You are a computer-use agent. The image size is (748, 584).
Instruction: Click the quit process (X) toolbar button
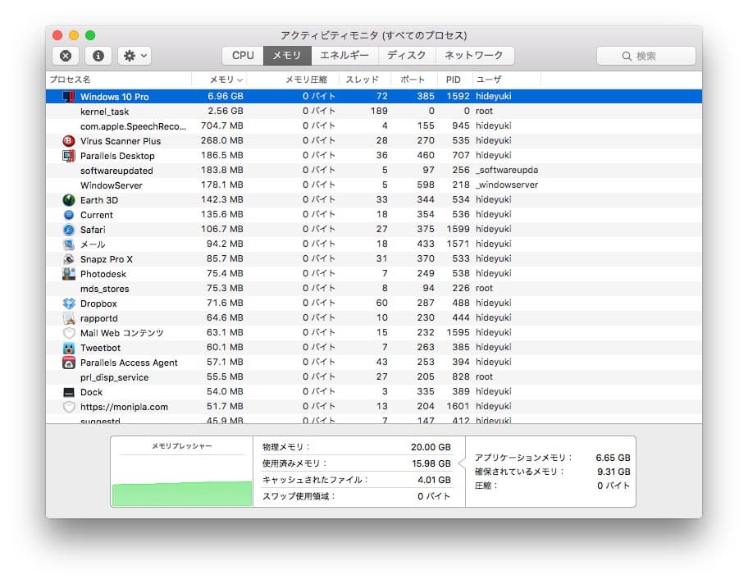(66, 56)
